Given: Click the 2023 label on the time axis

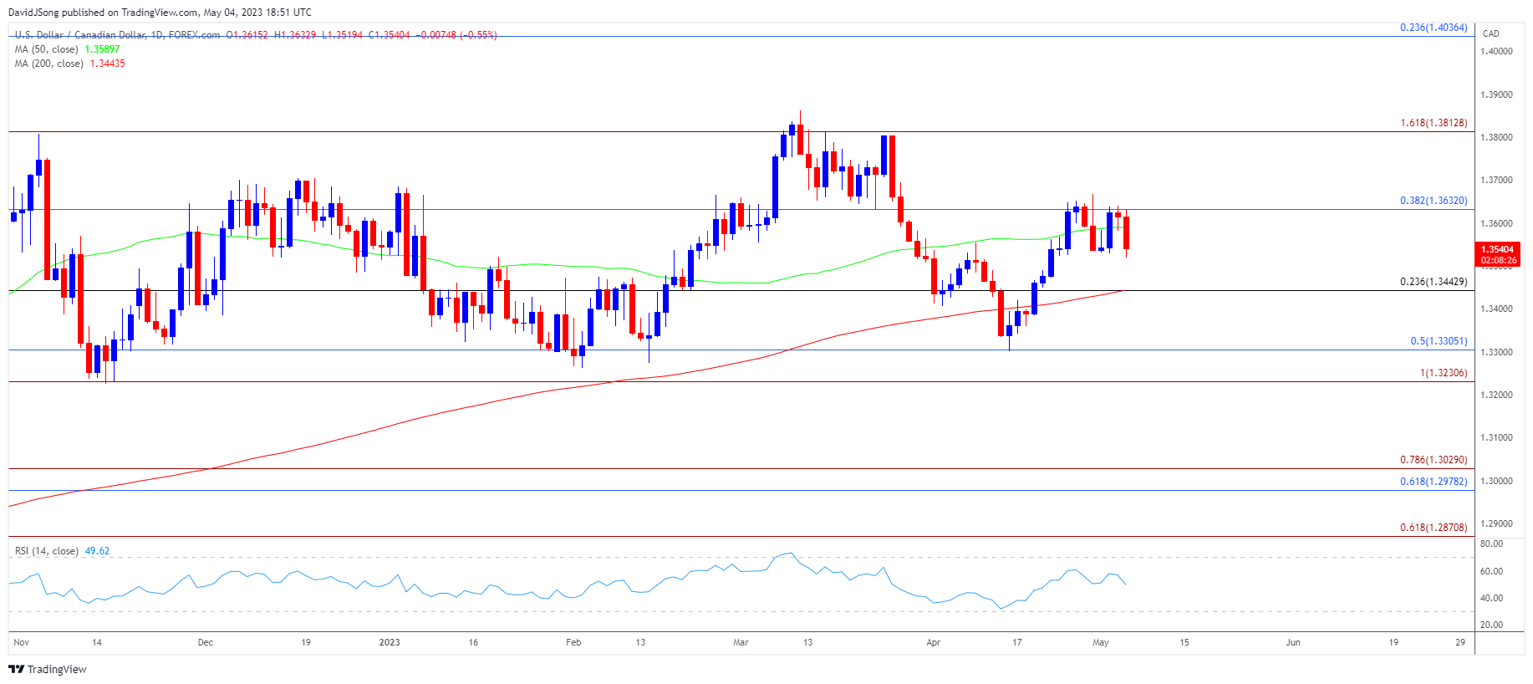Looking at the screenshot, I should tap(390, 642).
